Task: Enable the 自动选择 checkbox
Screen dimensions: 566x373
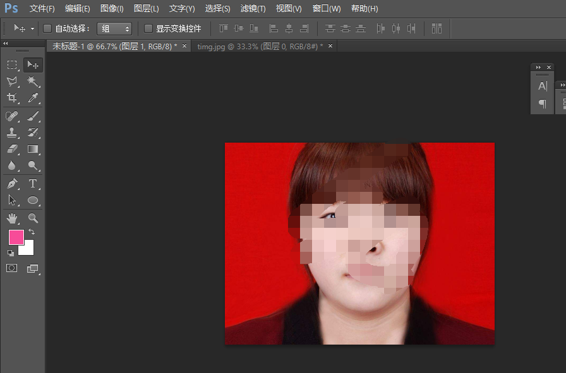Action: pos(47,28)
